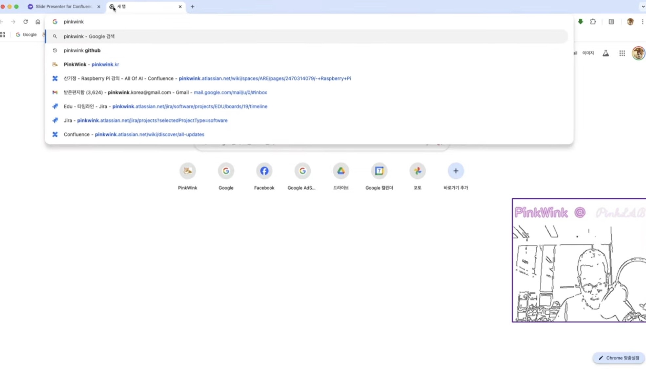
Task: Click the Chrome 맞춤설정 button
Action: (619, 358)
